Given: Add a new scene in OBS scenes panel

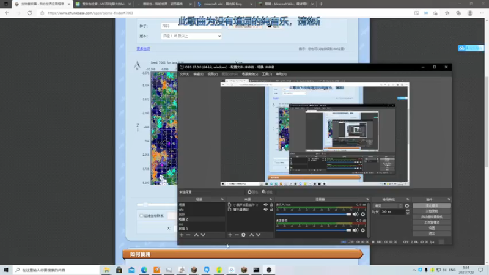Looking at the screenshot, I should (x=182, y=235).
